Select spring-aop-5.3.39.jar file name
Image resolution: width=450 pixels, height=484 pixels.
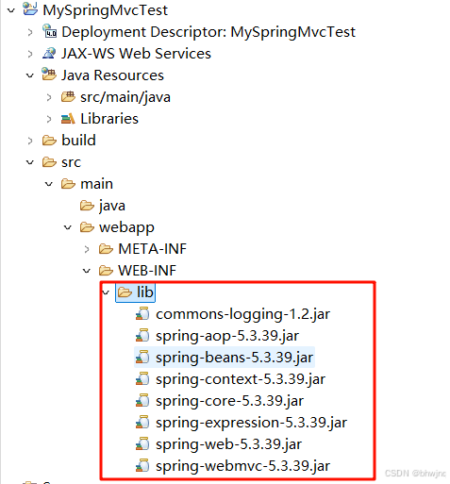point(227,336)
